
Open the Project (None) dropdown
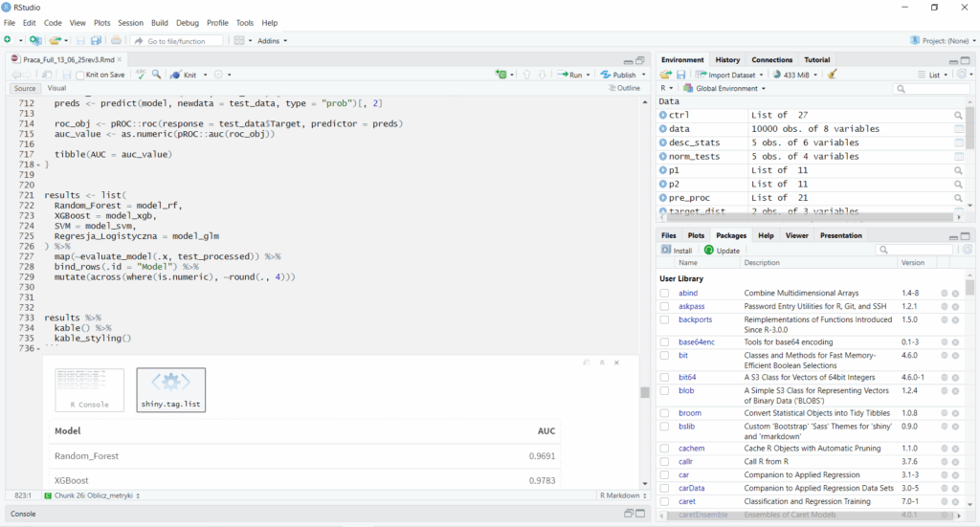(943, 40)
